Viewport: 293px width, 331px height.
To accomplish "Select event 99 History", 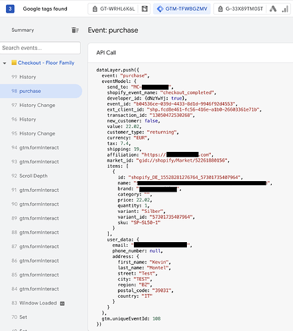I will (41, 77).
